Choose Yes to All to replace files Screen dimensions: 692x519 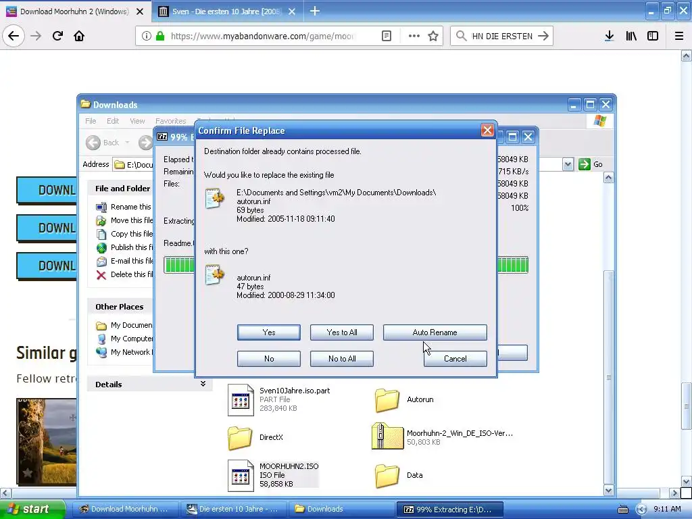coord(341,332)
